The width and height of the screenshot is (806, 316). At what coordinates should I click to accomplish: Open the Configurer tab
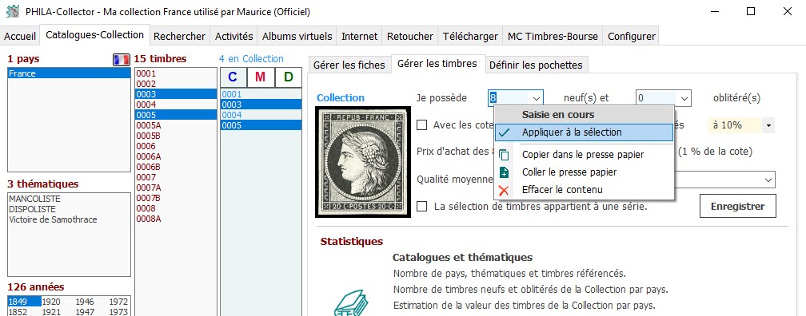631,37
